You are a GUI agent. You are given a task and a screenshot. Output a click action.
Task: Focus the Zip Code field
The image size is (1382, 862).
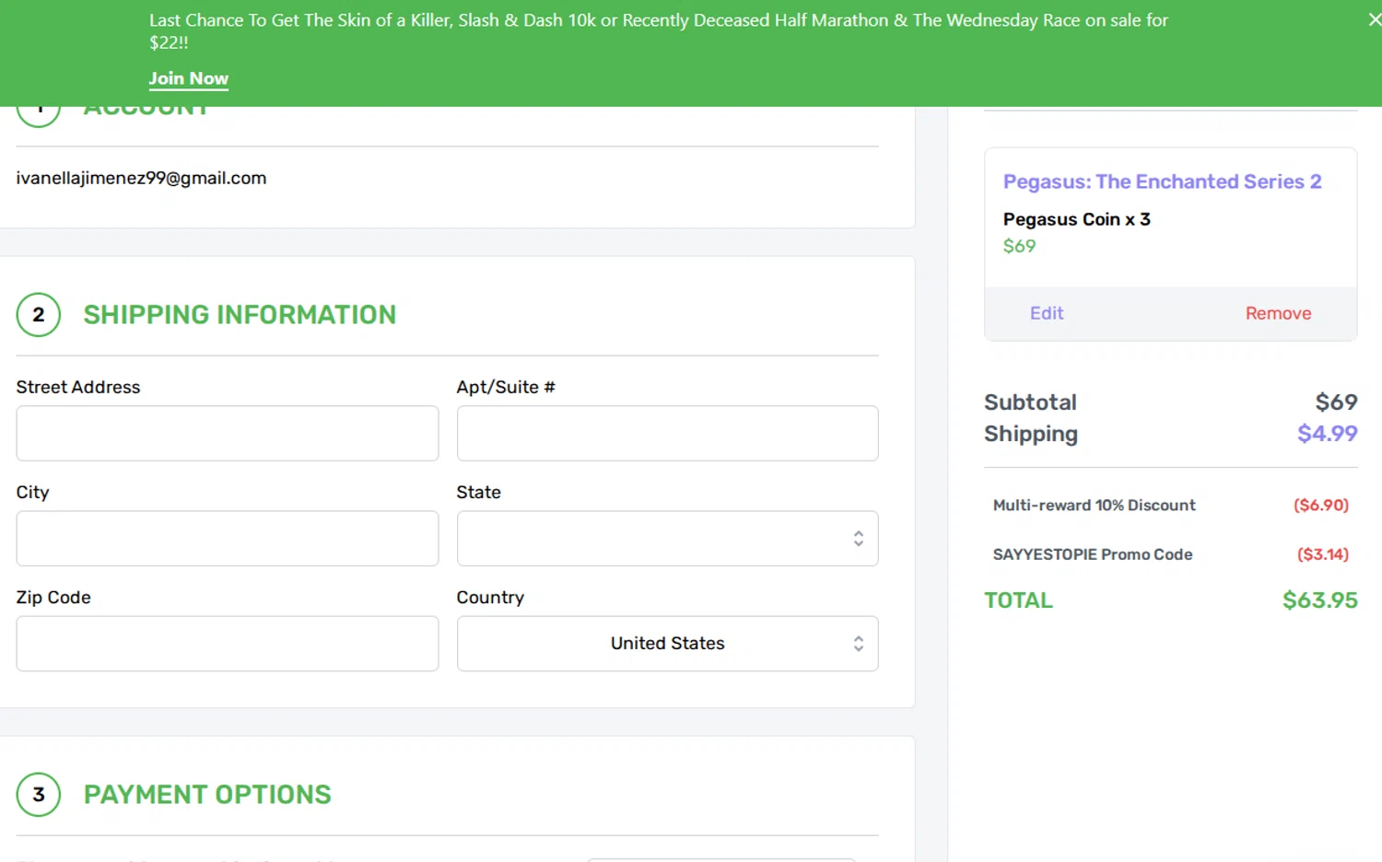[228, 643]
